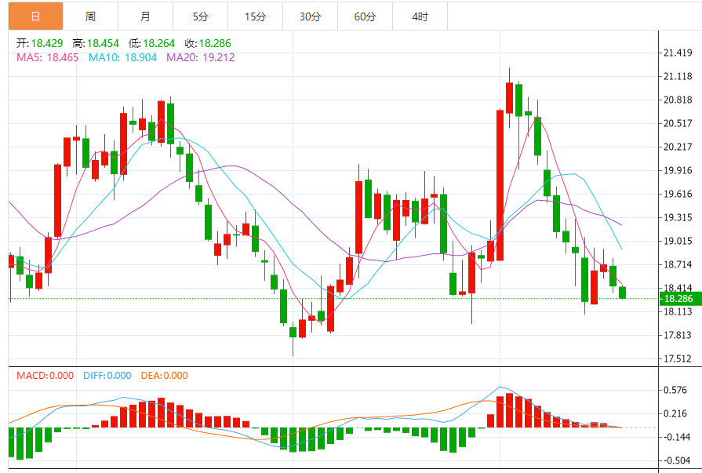Click the 19.916 price axis label
The image size is (702, 473).
[x=678, y=170]
